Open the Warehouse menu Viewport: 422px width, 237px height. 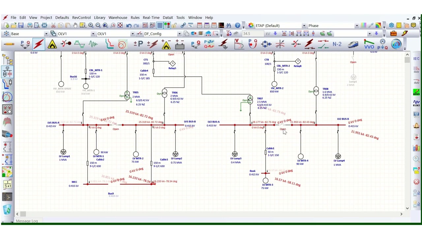click(x=118, y=18)
